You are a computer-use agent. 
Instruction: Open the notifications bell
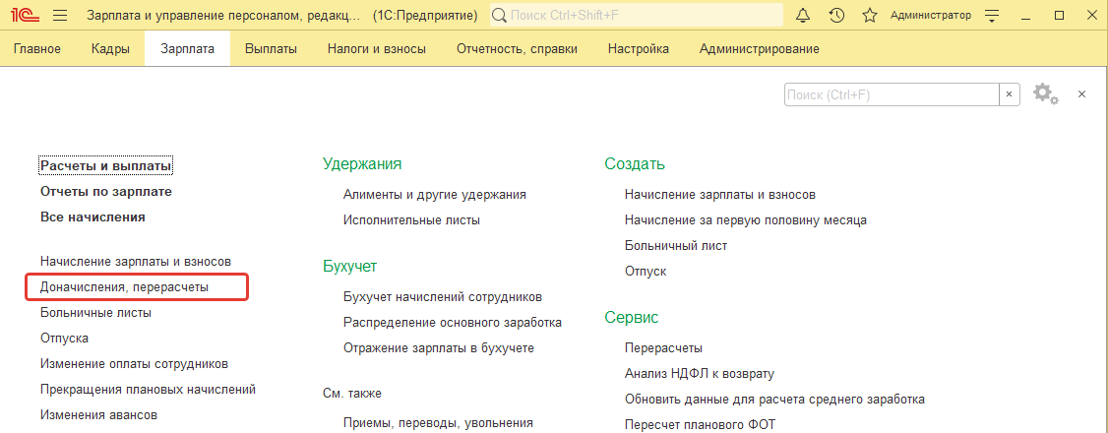(803, 16)
